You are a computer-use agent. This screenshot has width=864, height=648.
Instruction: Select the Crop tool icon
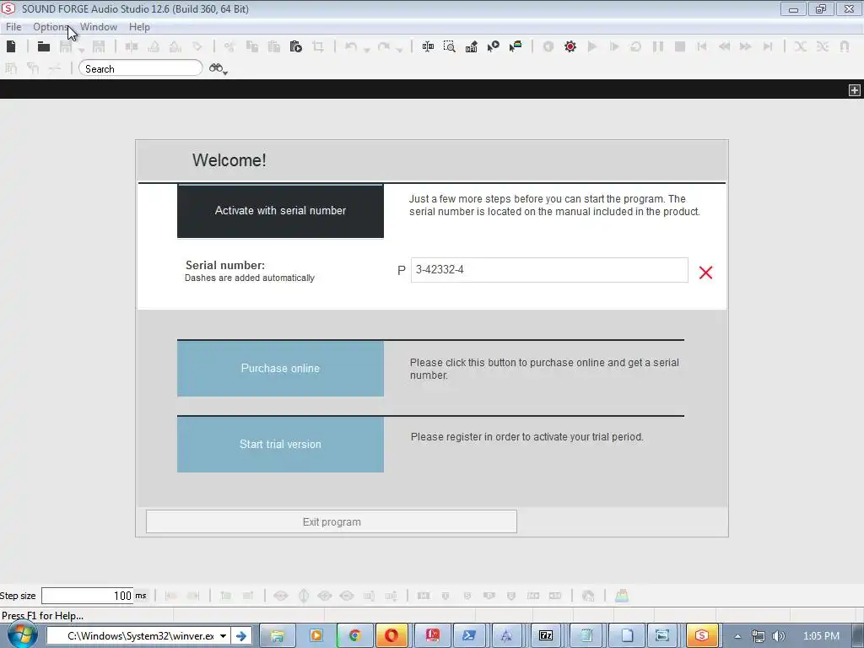coord(318,47)
